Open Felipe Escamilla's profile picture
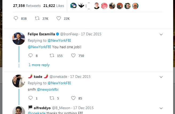 19,39
